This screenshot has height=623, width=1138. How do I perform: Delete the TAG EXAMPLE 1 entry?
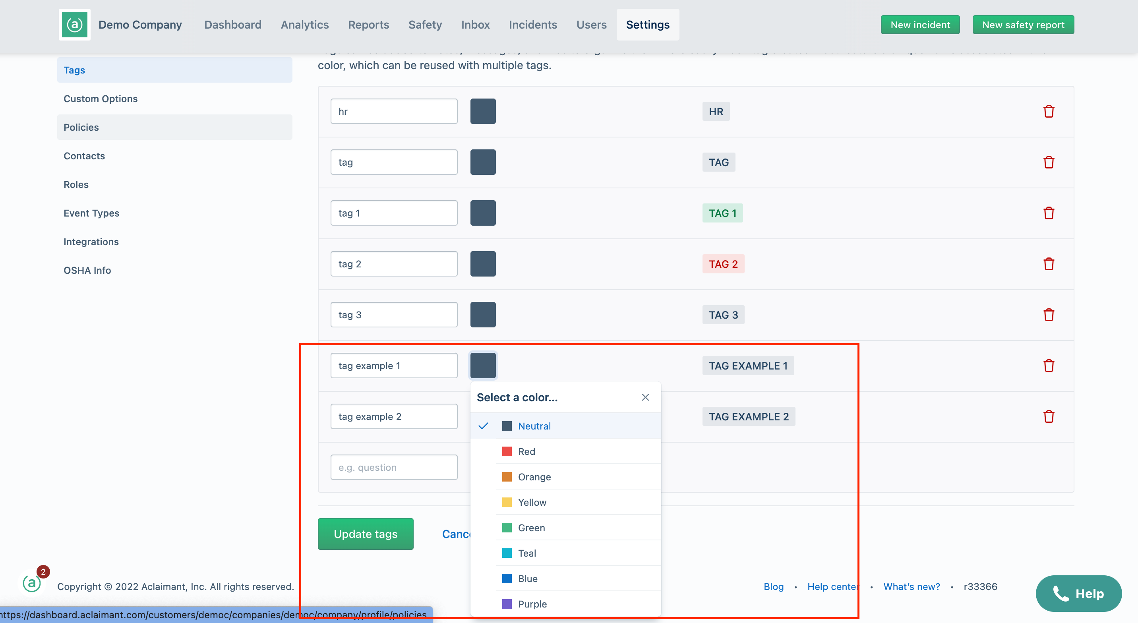(1049, 366)
